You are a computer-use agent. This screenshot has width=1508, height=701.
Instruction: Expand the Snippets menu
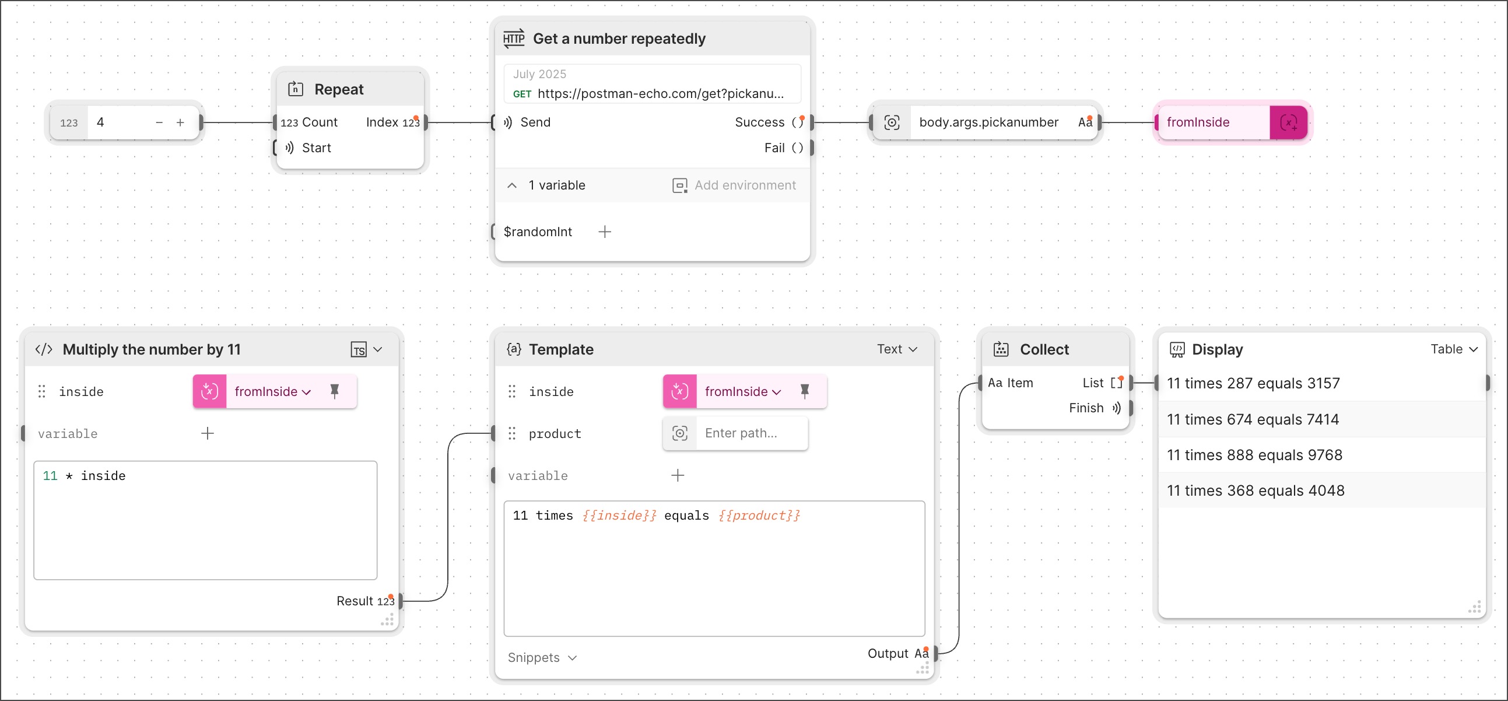pos(542,658)
